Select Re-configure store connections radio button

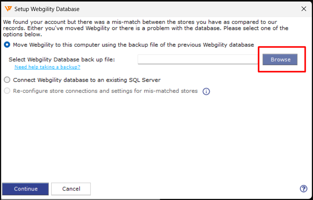coord(7,91)
